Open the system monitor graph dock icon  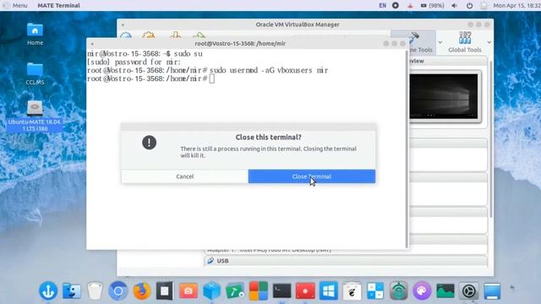click(445, 290)
